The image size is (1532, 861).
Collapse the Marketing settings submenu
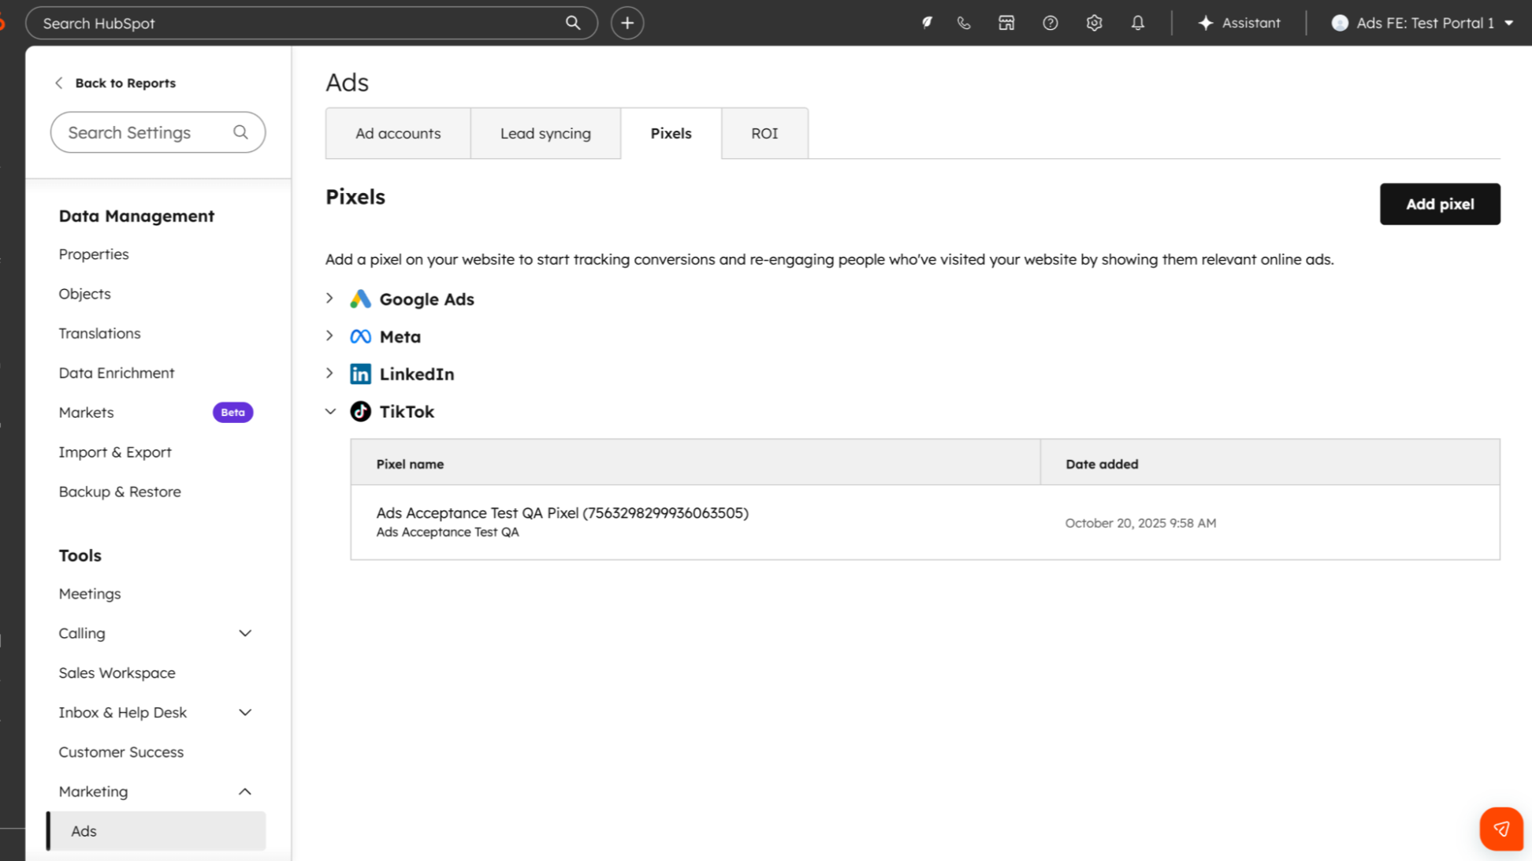245,792
